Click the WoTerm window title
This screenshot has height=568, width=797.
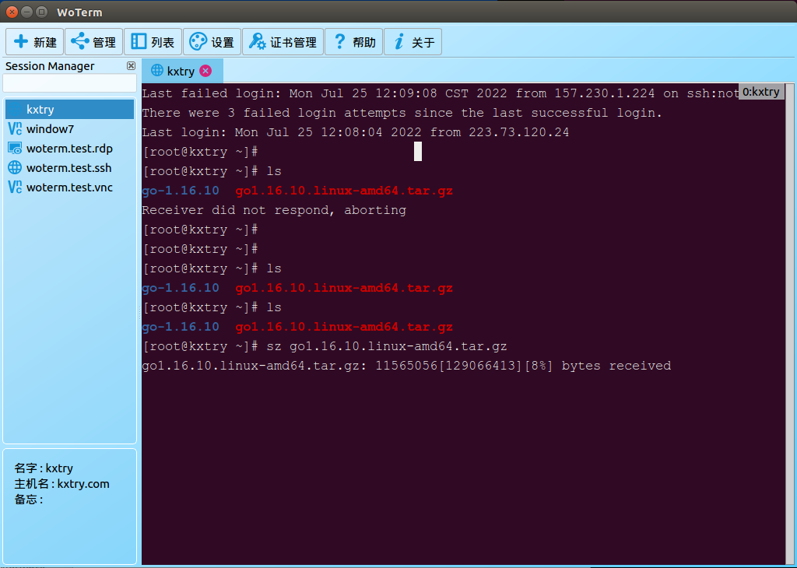pos(79,12)
